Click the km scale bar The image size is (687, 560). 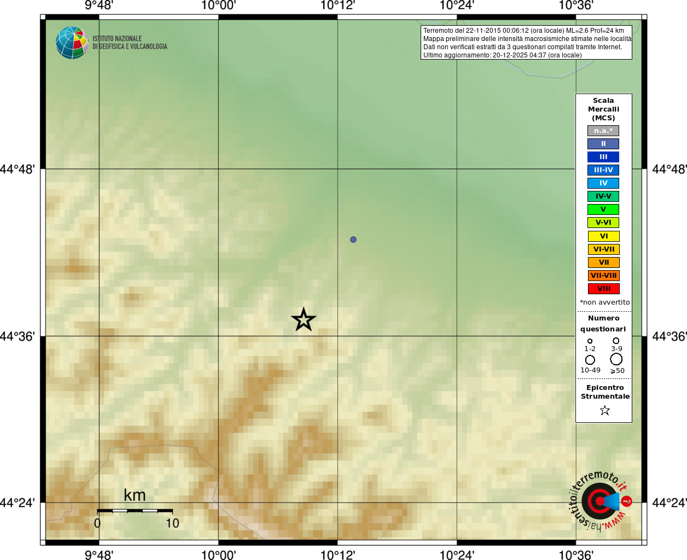click(x=135, y=510)
